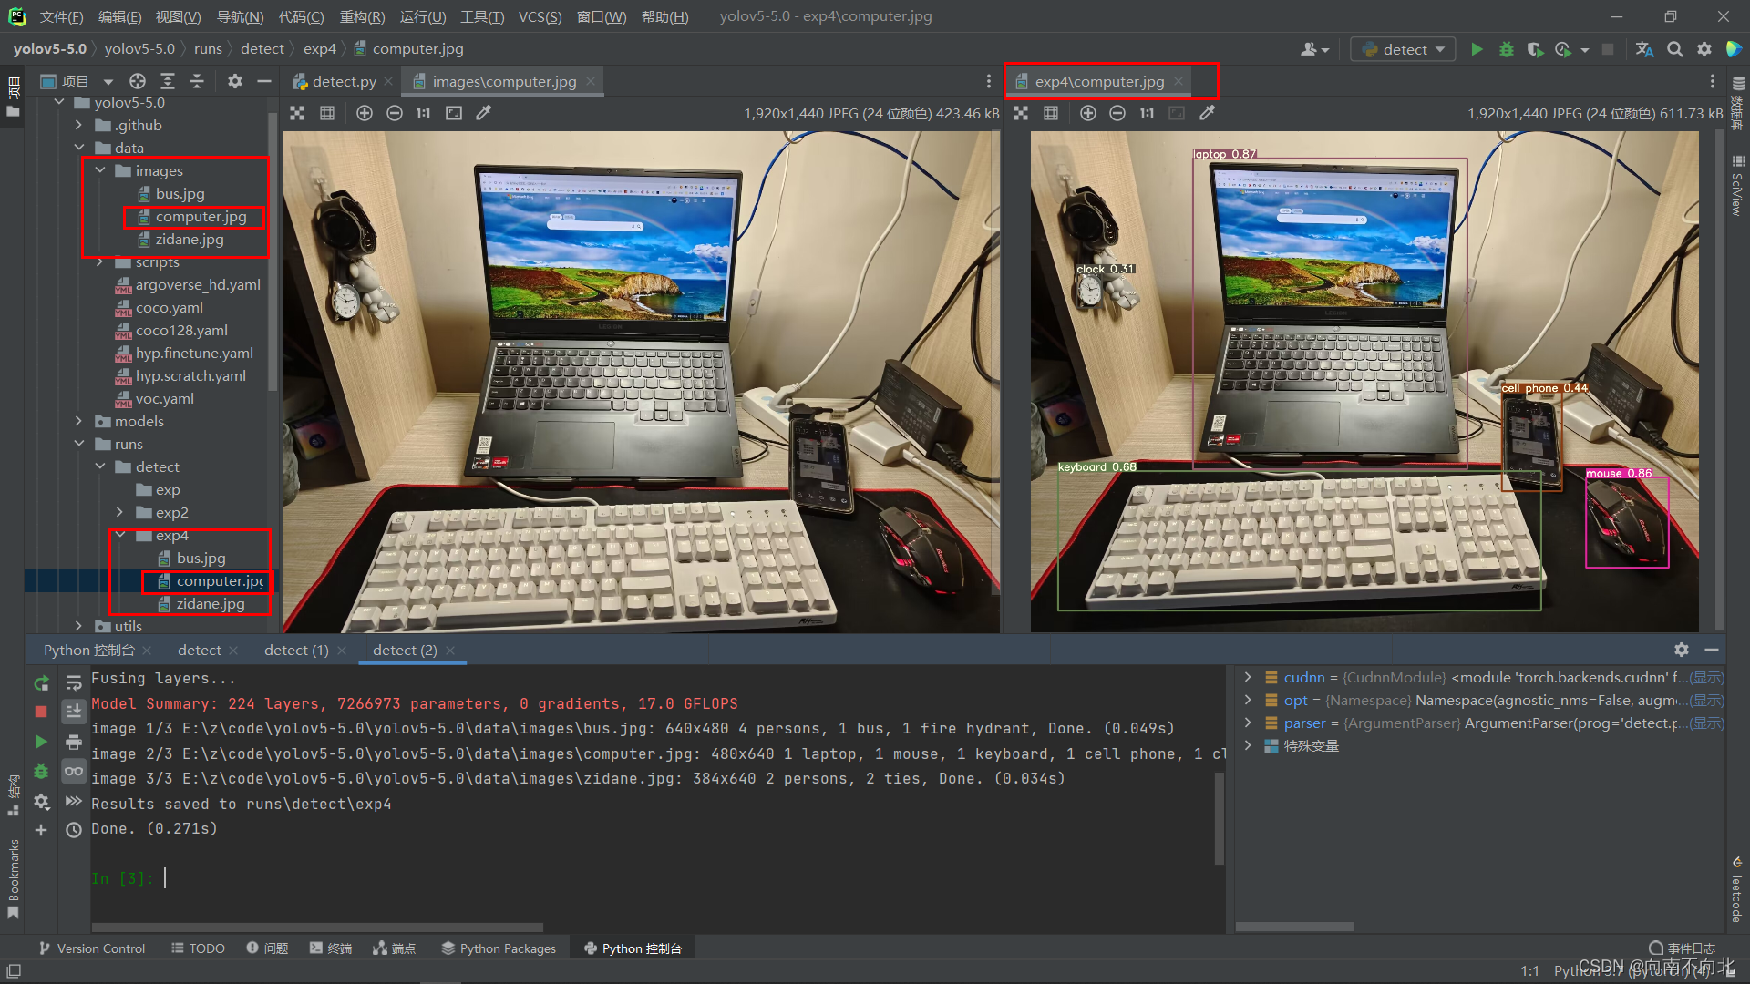Click Rerun icon in Python console
Image resolution: width=1750 pixels, height=984 pixels.
click(41, 683)
